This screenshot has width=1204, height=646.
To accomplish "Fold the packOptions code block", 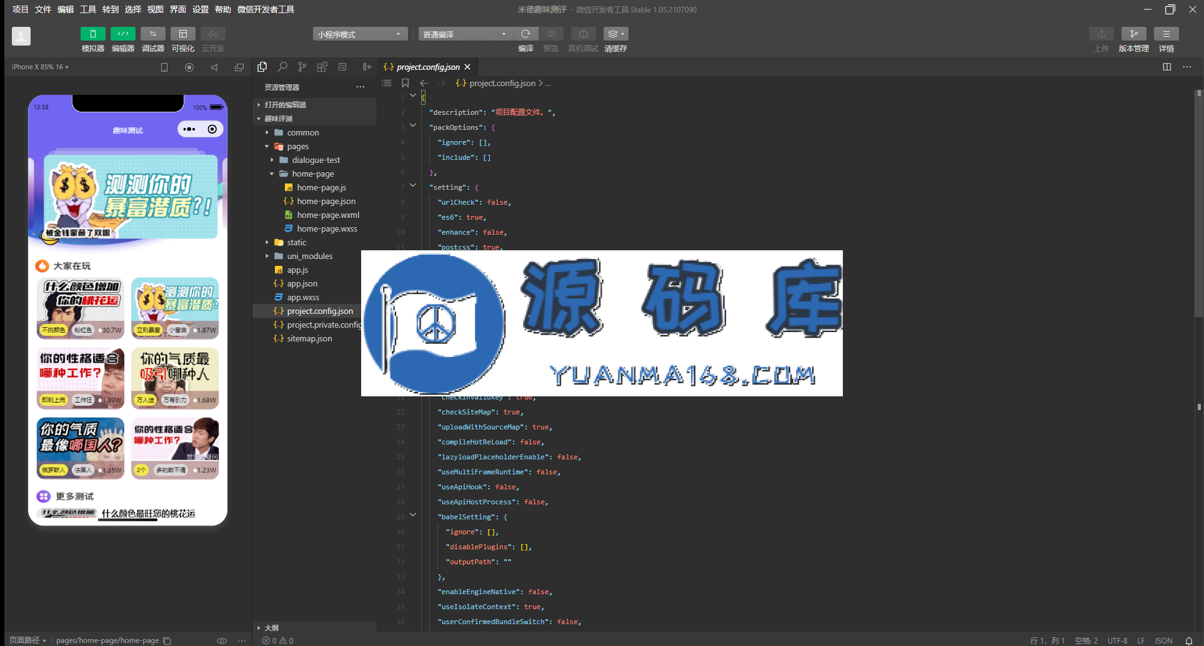I will [x=413, y=125].
